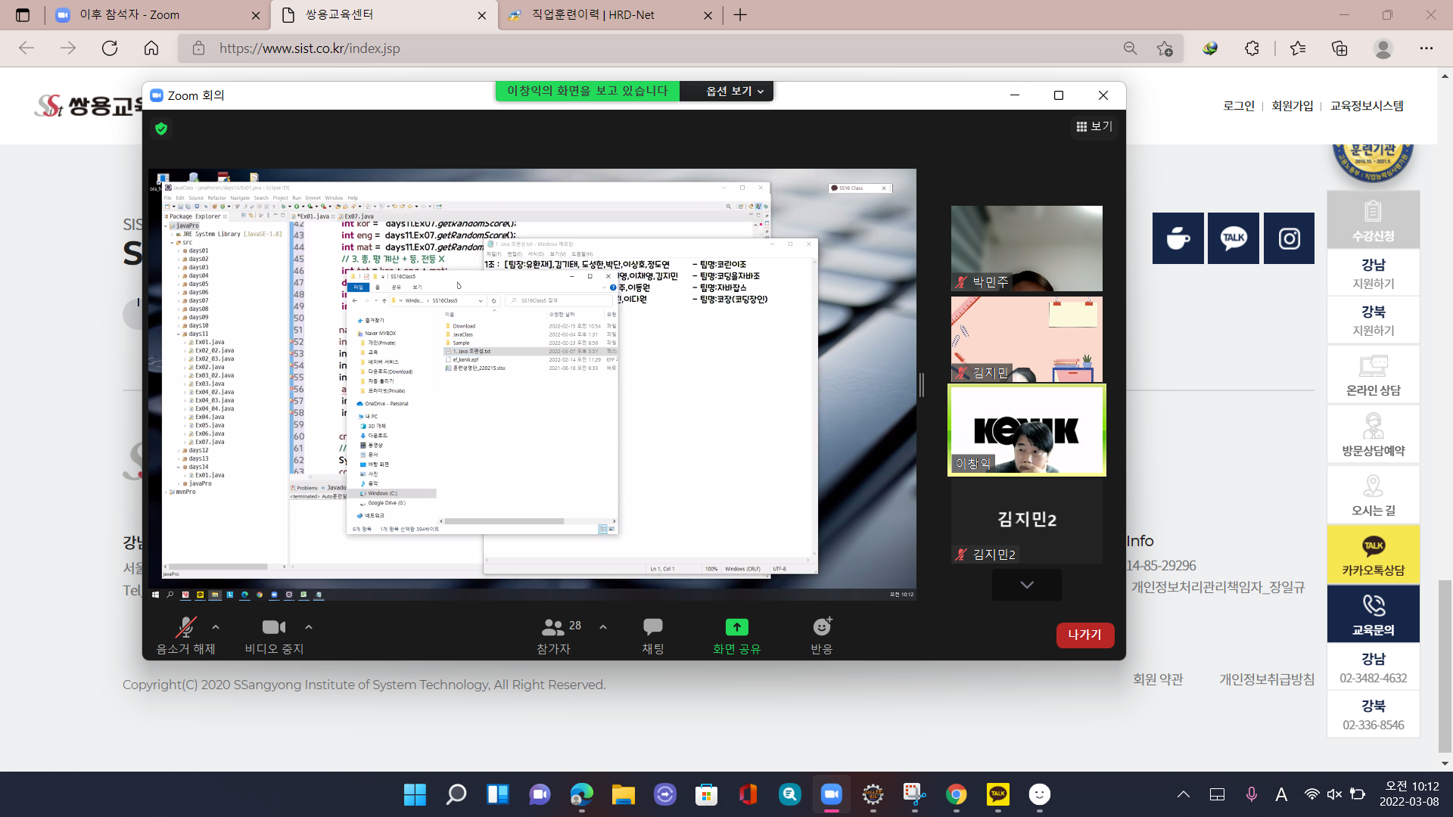Open Zoom reactions menu
Viewport: 1453px width, 817px height.
822,635
